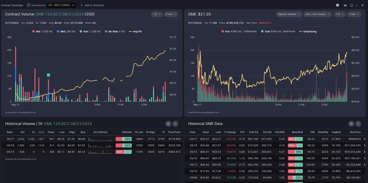Select the -19.73% change cell
The height and width of the screenshot is (183, 368).
pyautogui.click(x=230, y=139)
